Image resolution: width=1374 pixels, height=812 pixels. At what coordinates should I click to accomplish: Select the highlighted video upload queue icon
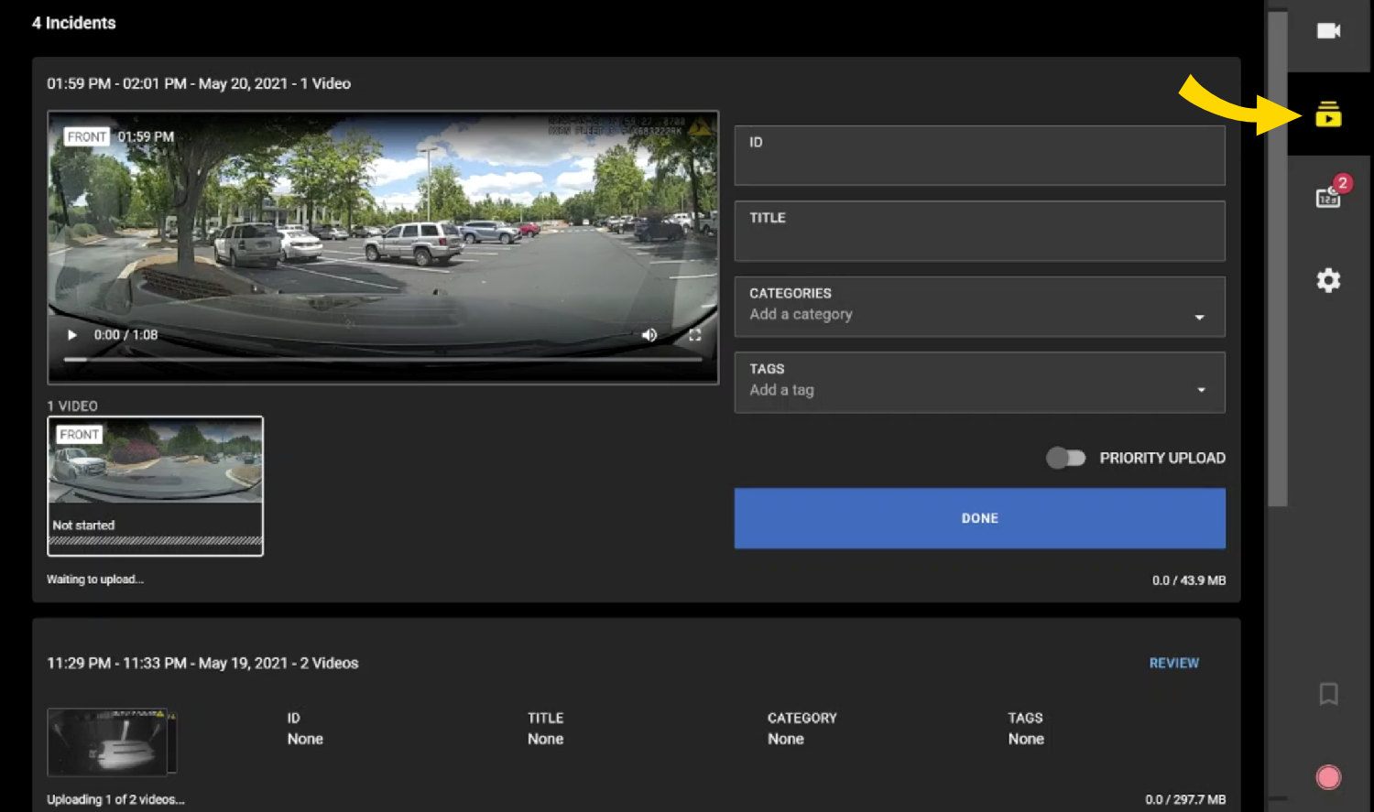point(1327,115)
